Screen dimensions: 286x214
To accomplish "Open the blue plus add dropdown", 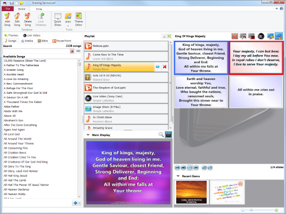I will click(77, 203).
